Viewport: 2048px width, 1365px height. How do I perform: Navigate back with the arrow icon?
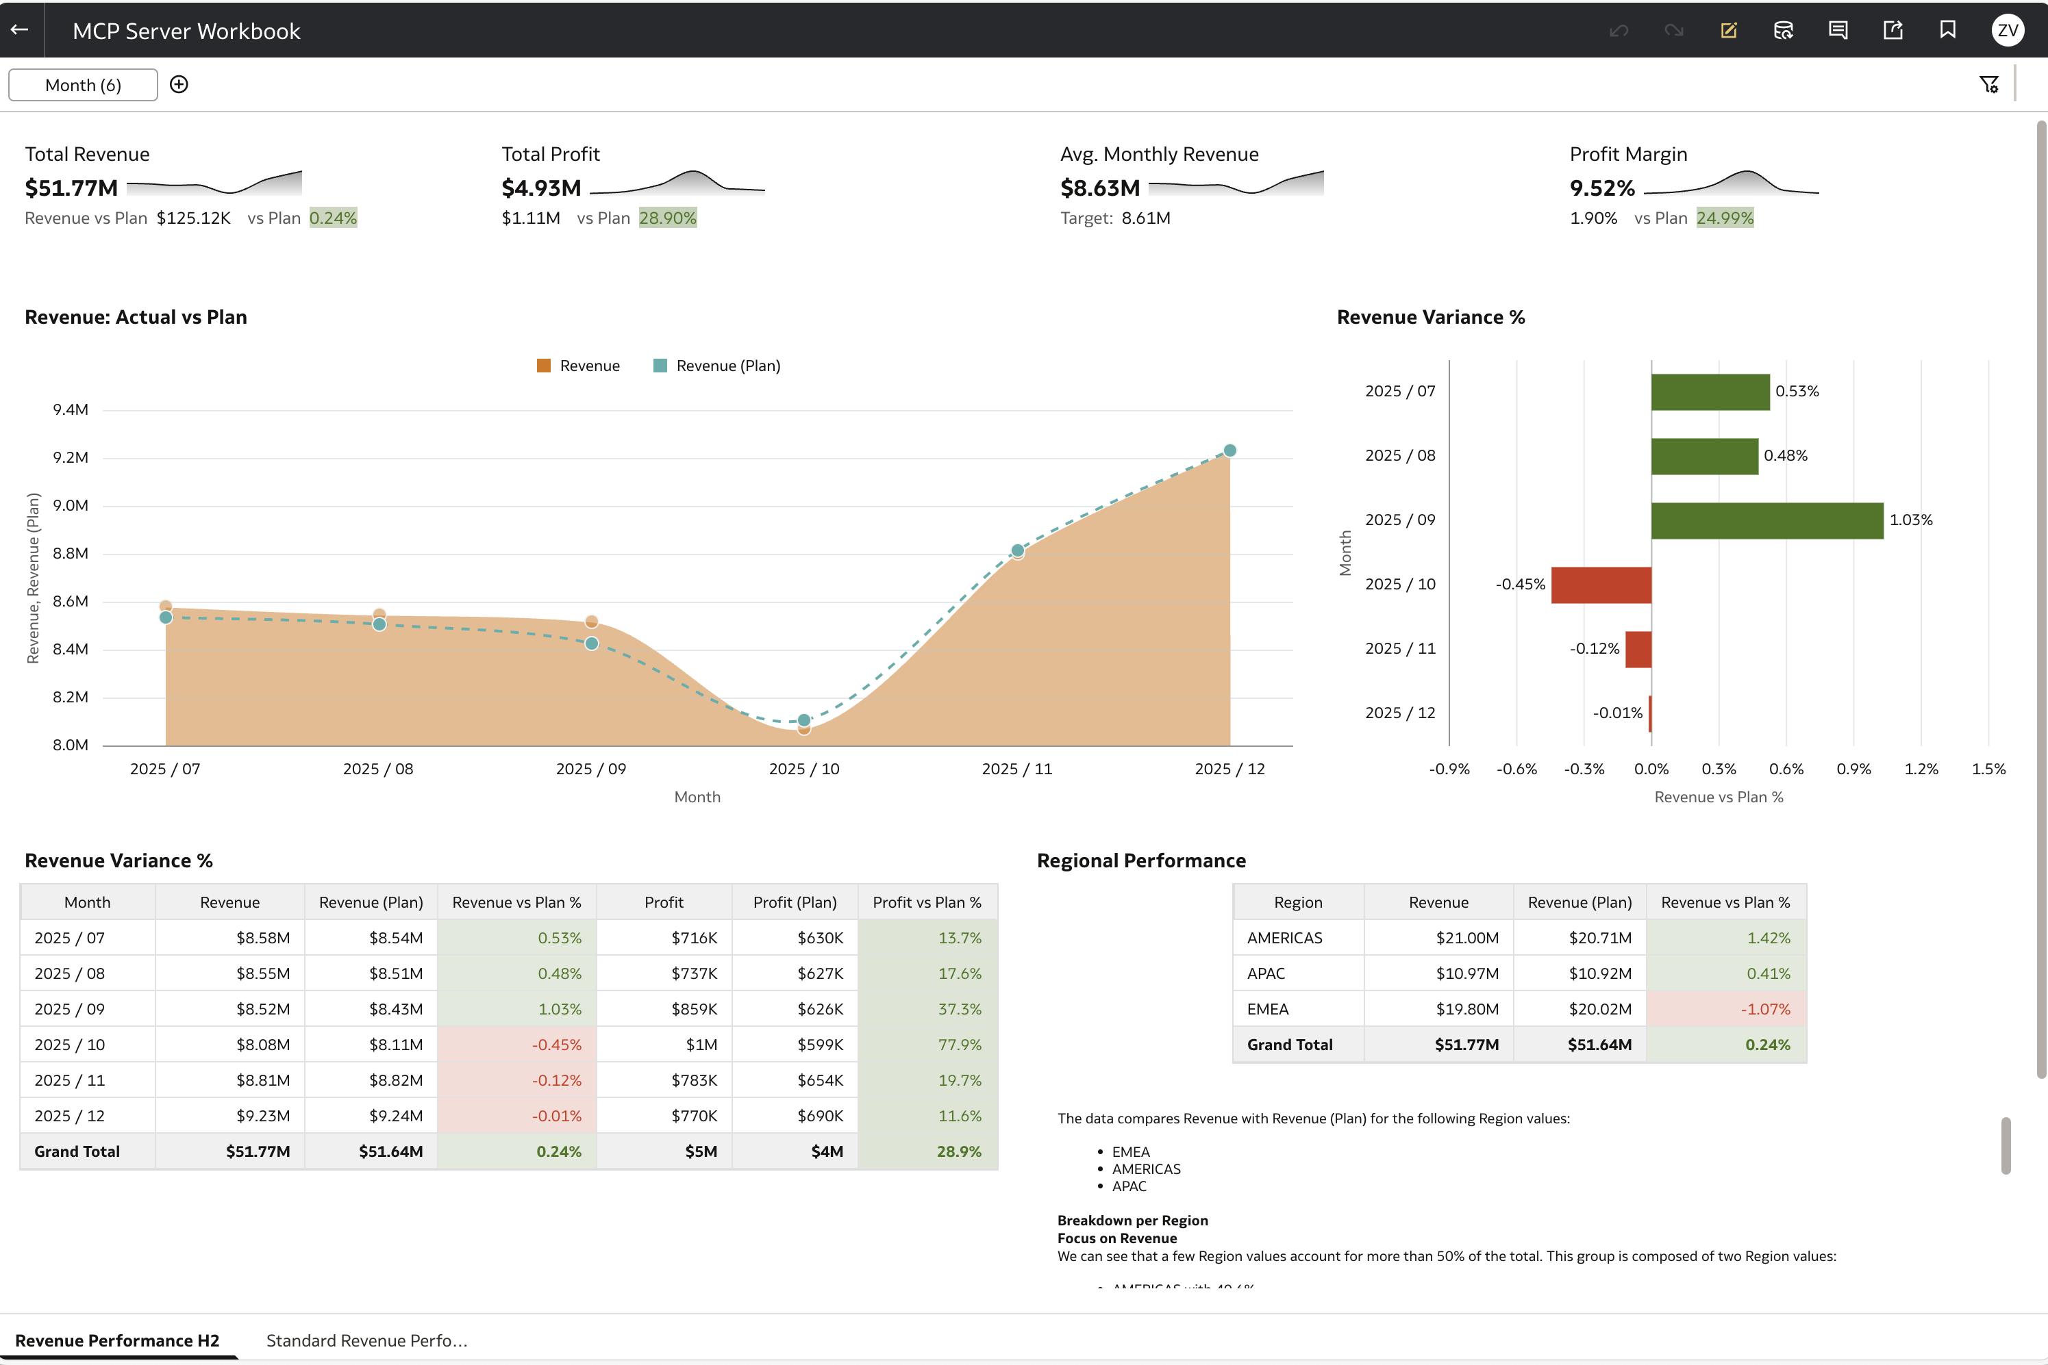tap(19, 29)
